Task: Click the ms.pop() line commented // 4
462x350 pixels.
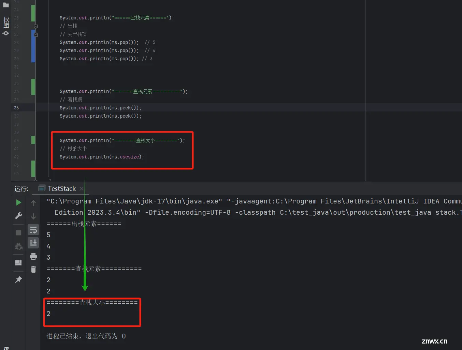Action: click(x=107, y=50)
